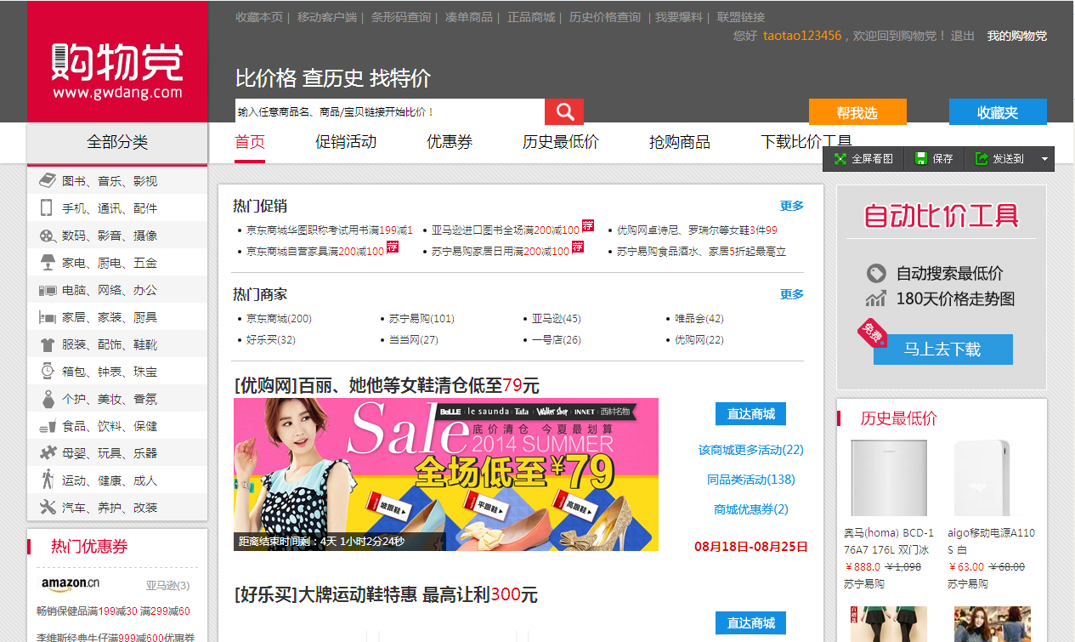Screen dimensions: 1075x642
Task: Click the food and drinks category icon
Action: point(48,426)
